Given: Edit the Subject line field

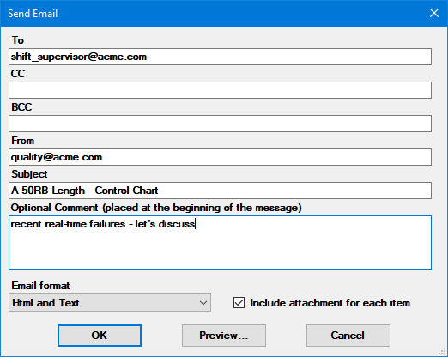Looking at the screenshot, I should pos(220,191).
